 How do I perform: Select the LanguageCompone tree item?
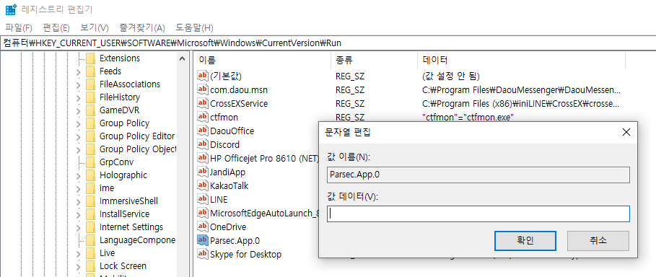137,239
